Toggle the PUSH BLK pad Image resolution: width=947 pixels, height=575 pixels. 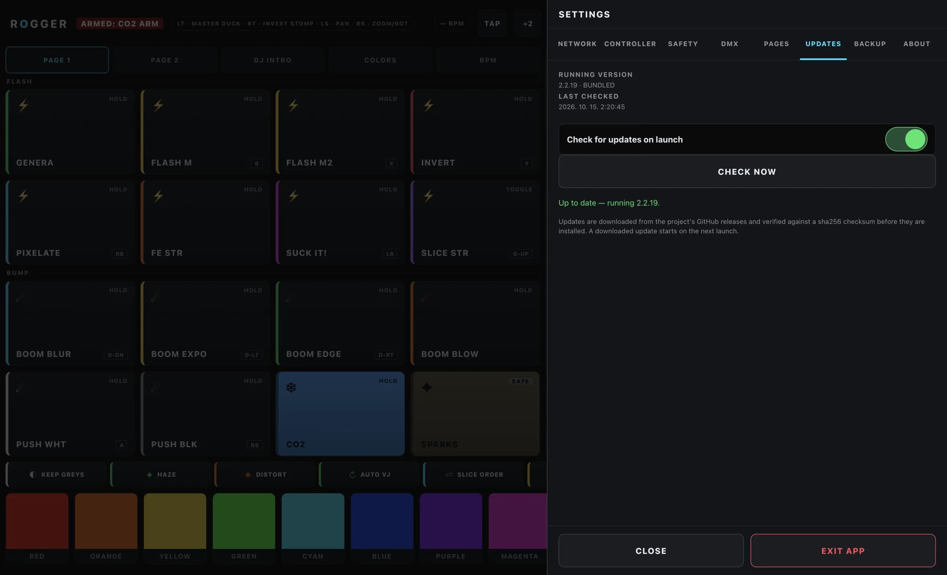[205, 414]
